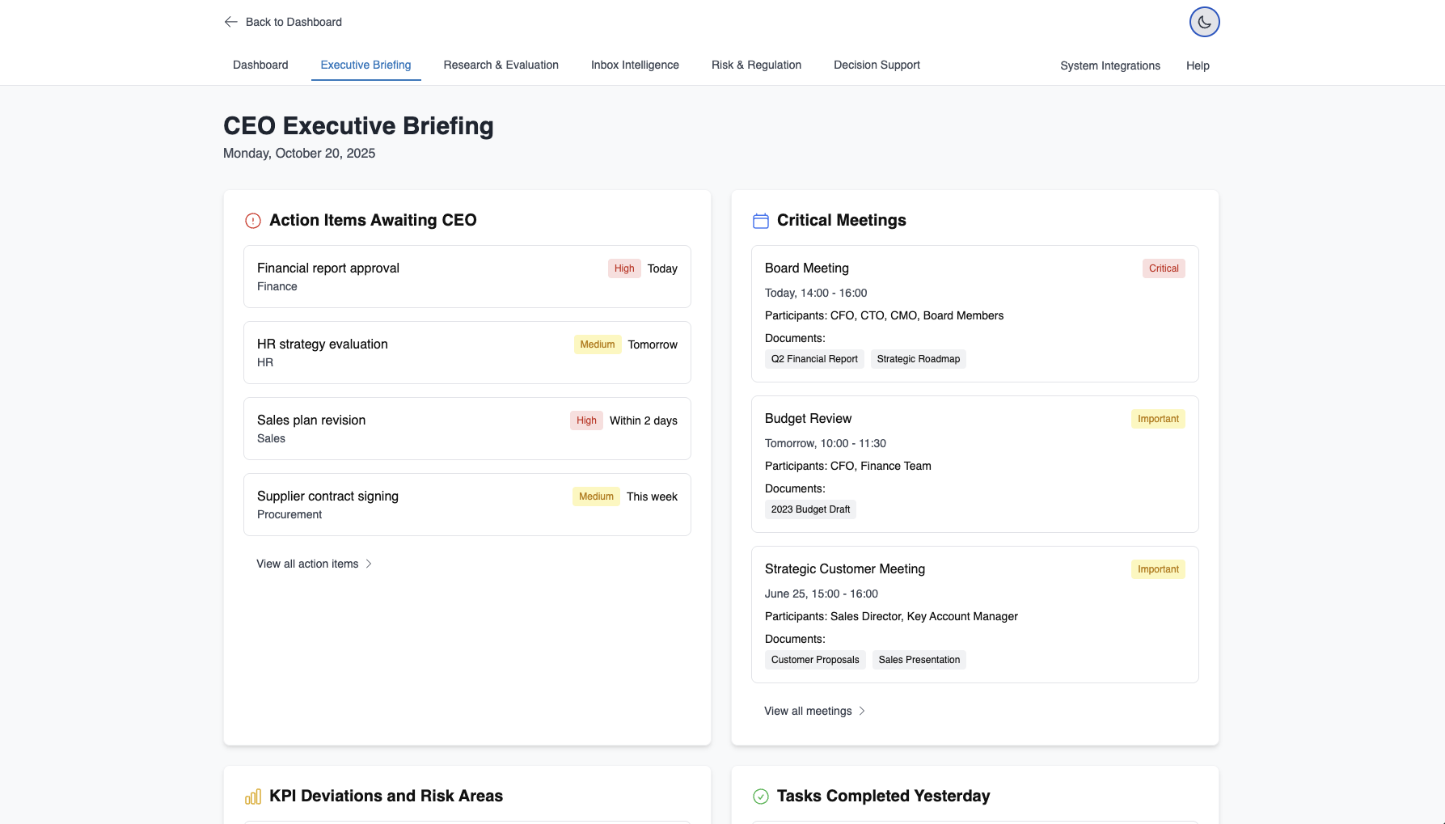Click the KPI Deviations bar chart icon

(253, 797)
